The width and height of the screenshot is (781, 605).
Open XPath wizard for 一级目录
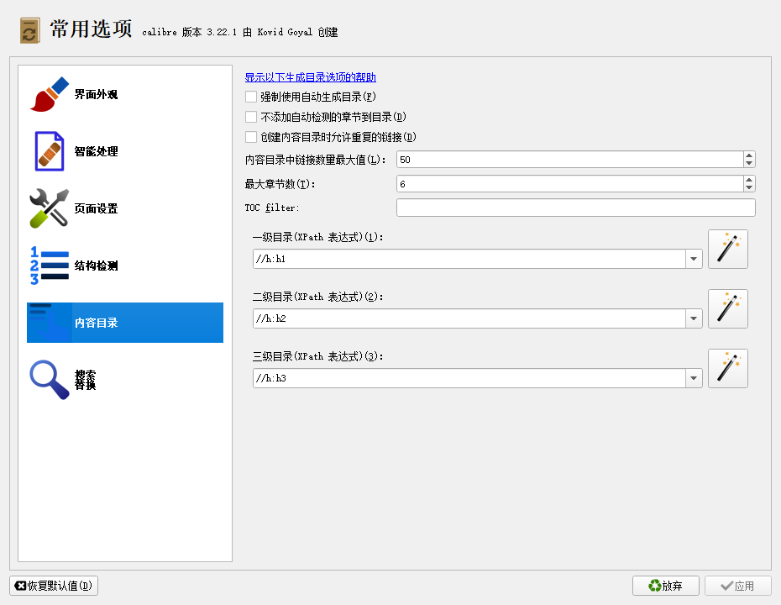pyautogui.click(x=728, y=249)
